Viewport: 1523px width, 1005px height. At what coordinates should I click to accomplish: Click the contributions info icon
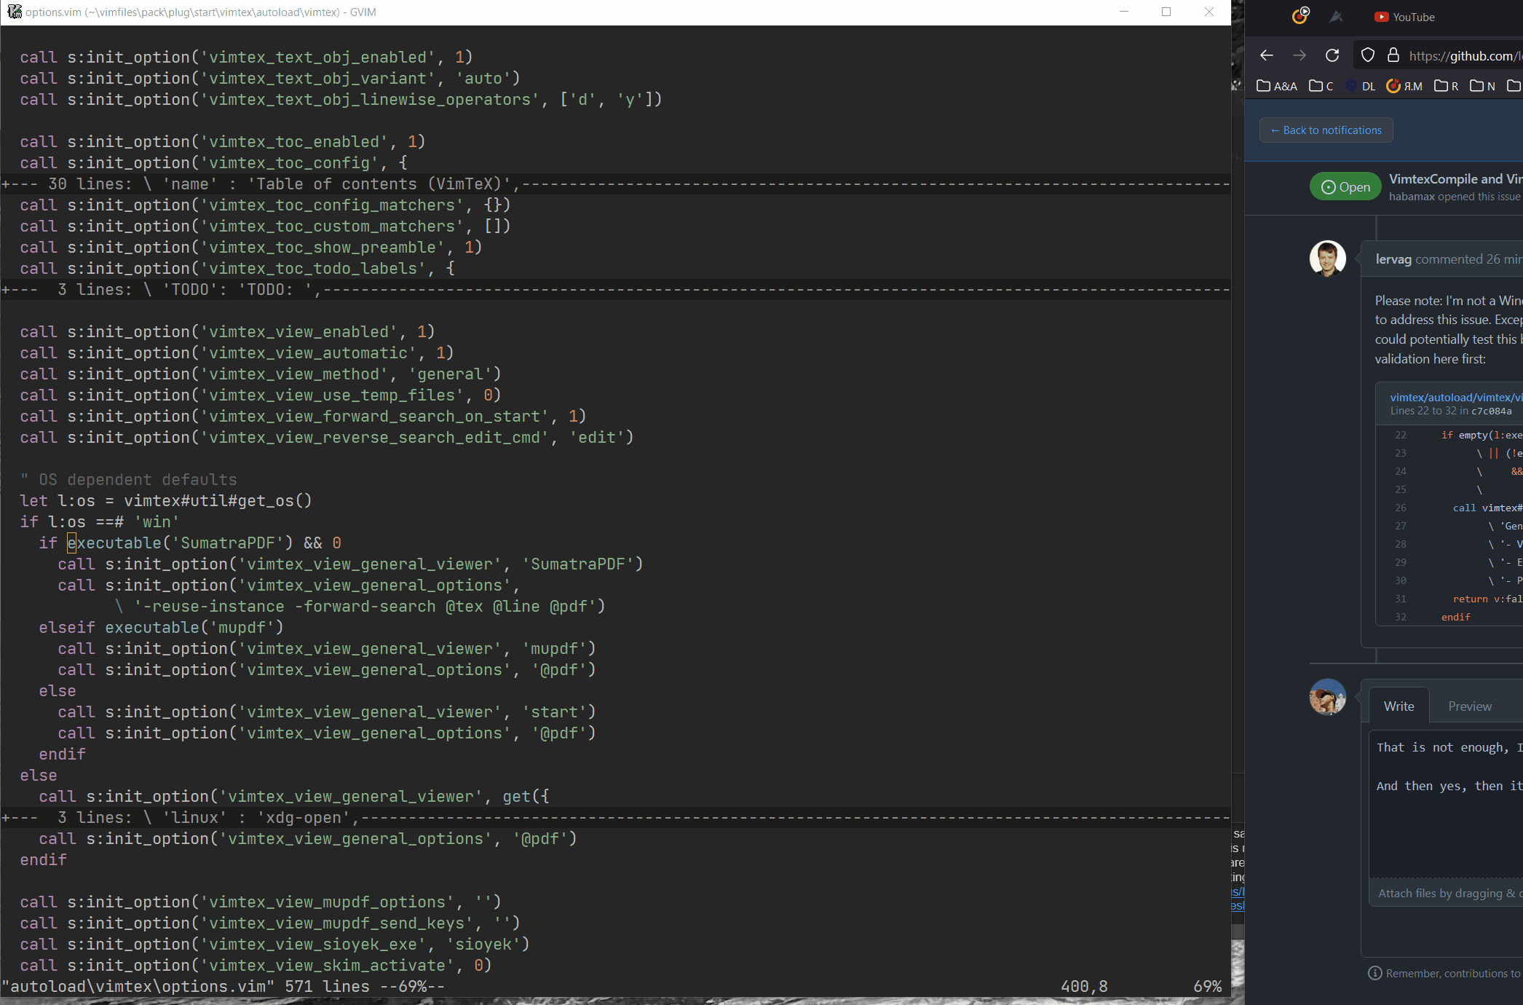[1374, 973]
